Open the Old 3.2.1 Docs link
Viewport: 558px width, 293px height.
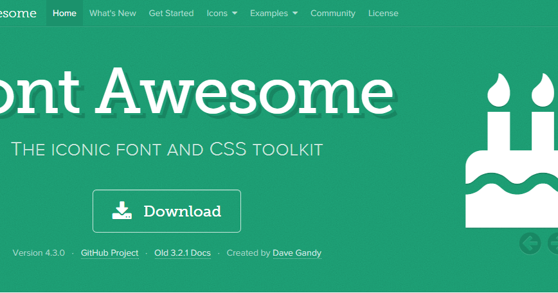183,253
